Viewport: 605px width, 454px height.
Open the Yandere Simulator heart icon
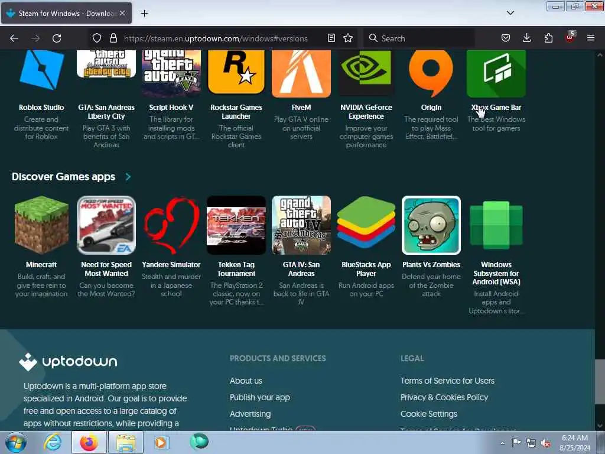[171, 225]
